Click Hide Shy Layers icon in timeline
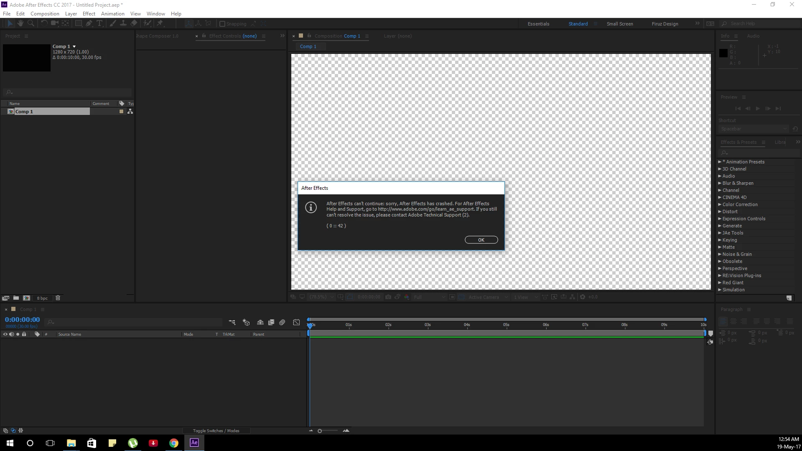This screenshot has width=802, height=451. [260, 322]
